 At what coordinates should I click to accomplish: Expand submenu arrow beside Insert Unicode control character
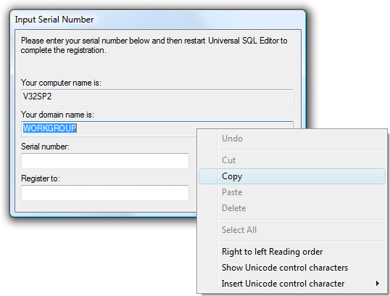(378, 284)
